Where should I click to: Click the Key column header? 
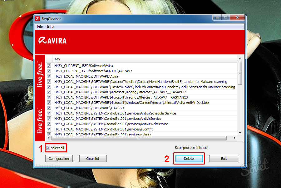click(57, 59)
